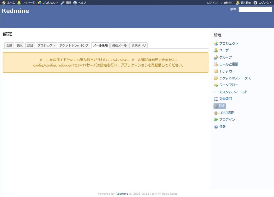274x197 pixels.
Task: Click the 設定 page heading
Action: point(8,34)
